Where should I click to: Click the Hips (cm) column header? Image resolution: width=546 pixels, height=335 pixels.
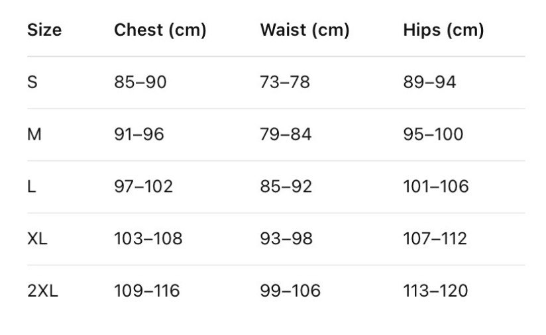point(443,30)
